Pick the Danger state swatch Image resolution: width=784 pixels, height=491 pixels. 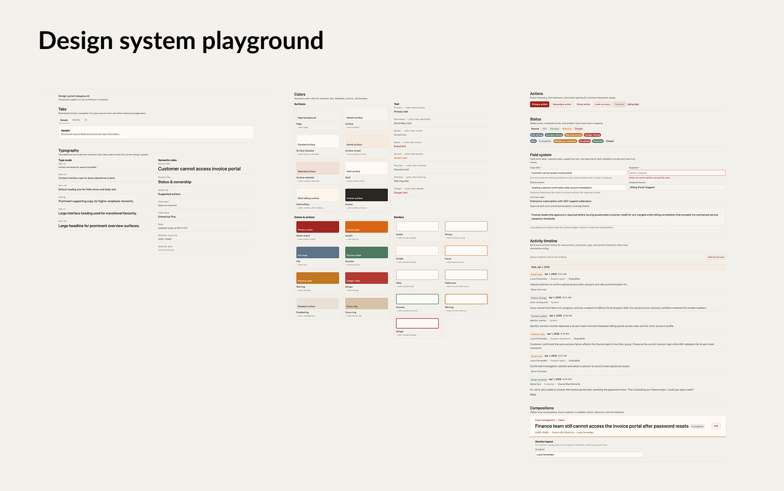[366, 278]
